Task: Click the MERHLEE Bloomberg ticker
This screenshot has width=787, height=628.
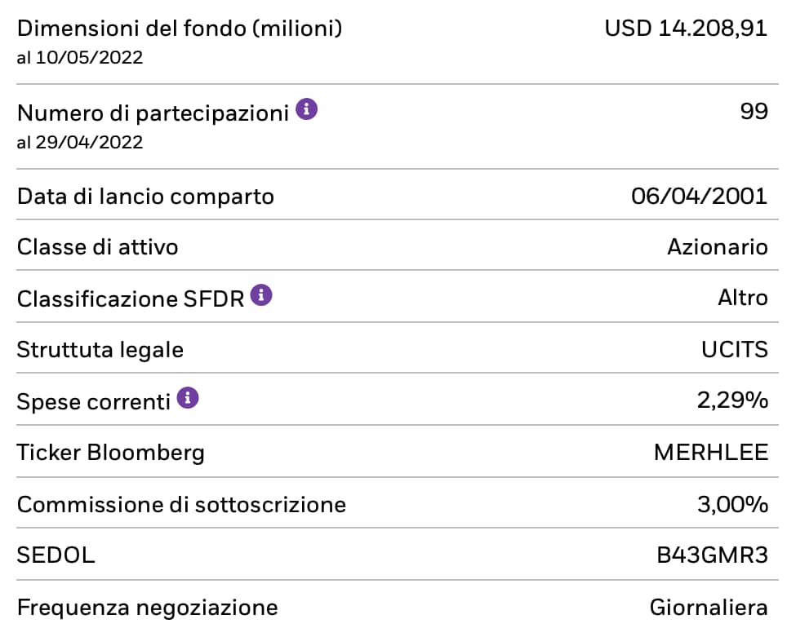Action: pos(711,453)
